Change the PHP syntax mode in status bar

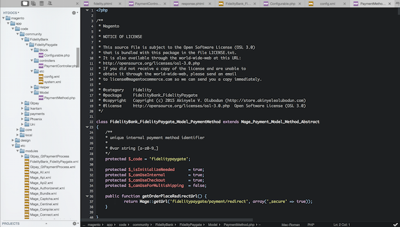click(311, 225)
